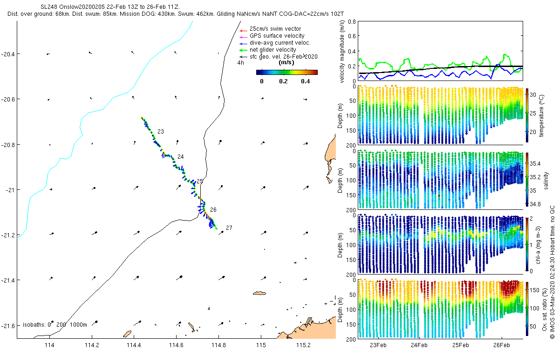This screenshot has height=349, width=559.
Task: Click day marker '26' on the glider track
Action: pyautogui.click(x=213, y=210)
